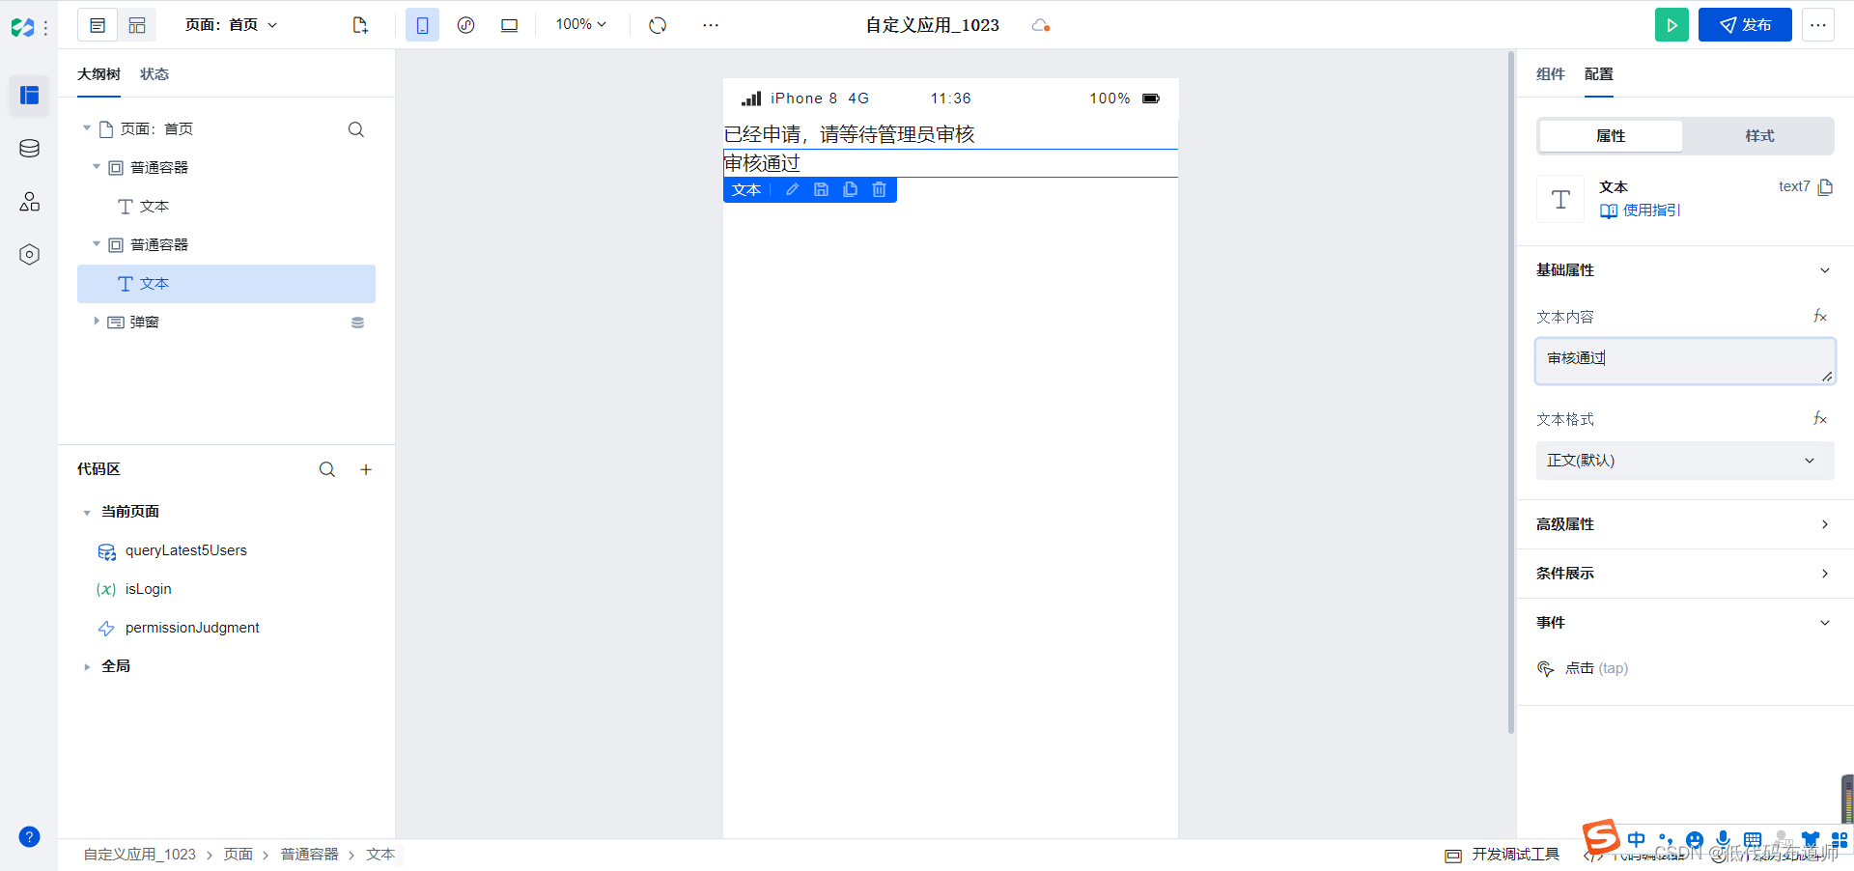Screen dimensions: 1854x871
Task: Click the new page icon
Action: 360,25
